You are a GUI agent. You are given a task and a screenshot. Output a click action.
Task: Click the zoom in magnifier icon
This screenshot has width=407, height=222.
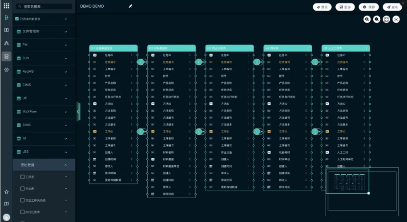367,19
